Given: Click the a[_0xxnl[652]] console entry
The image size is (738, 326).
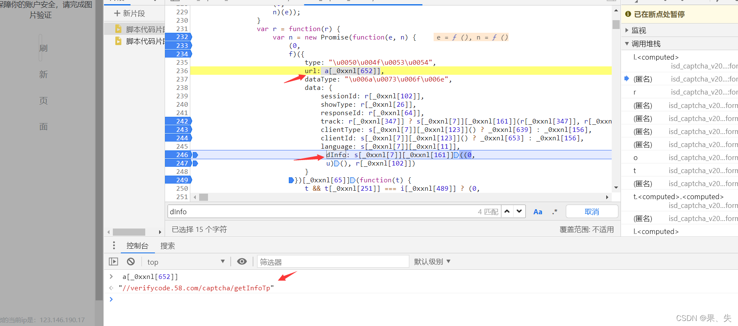Looking at the screenshot, I should [150, 276].
